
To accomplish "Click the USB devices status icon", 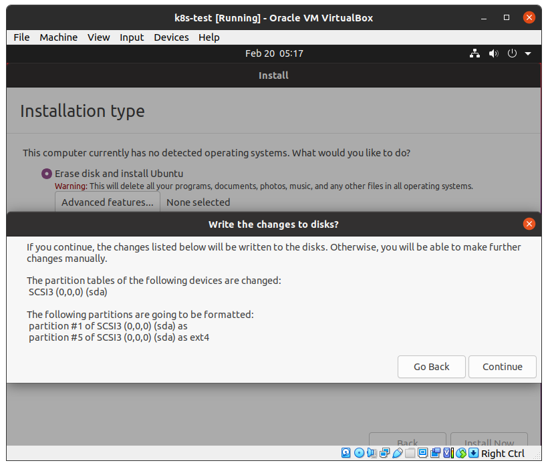I will click(398, 453).
